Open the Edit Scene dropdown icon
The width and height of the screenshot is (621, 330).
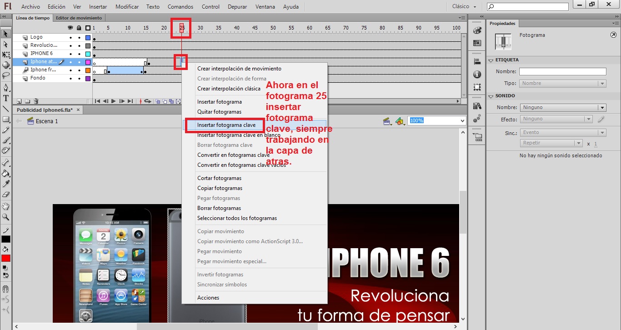pos(387,121)
